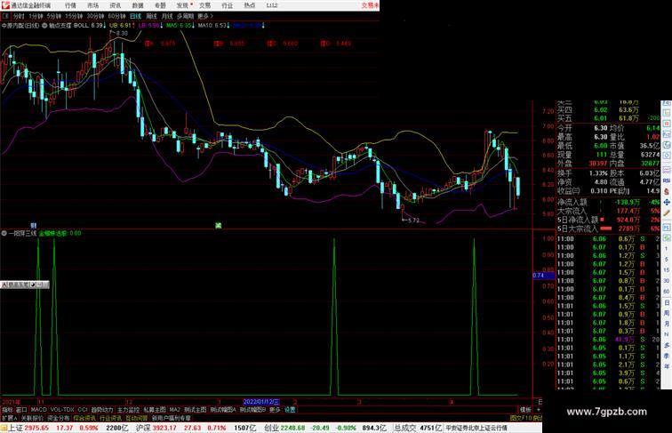This screenshot has width=672, height=433.
Task: Click the 窗口 button in indicator bar
Action: pyautogui.click(x=21, y=410)
